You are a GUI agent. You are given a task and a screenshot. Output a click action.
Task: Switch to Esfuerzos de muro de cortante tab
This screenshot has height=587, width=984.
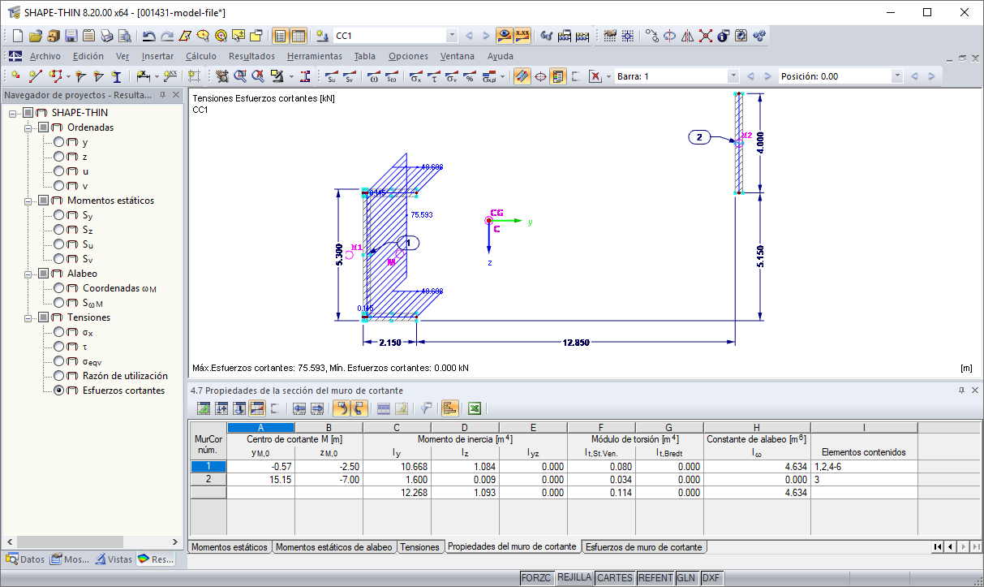[x=644, y=547]
